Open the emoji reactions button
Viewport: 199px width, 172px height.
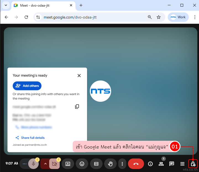[x=82, y=164]
